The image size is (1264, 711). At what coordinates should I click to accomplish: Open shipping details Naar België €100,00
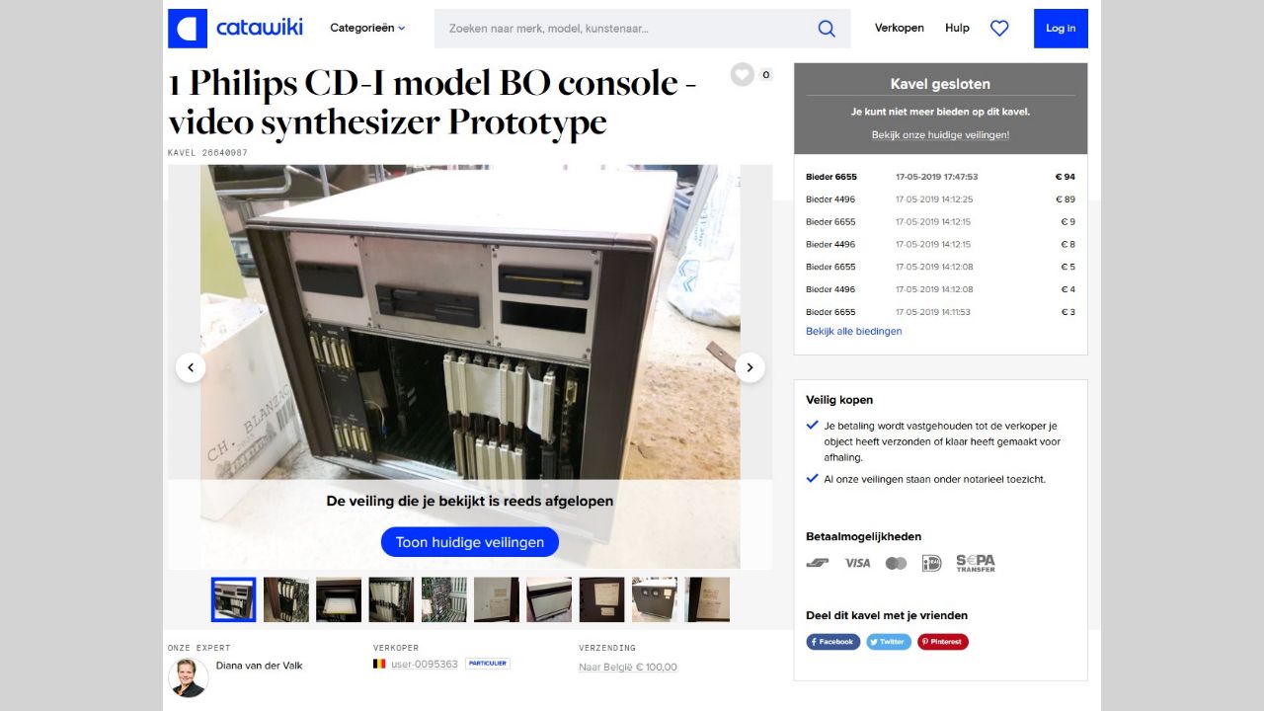click(x=628, y=668)
